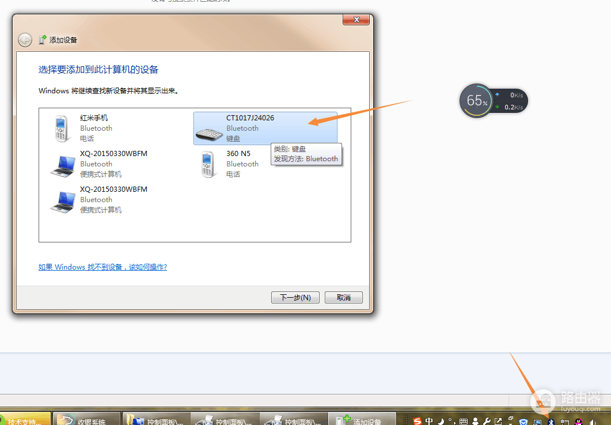Switch to the 添加设备 taskbar button
The width and height of the screenshot is (611, 425).
[x=363, y=419]
